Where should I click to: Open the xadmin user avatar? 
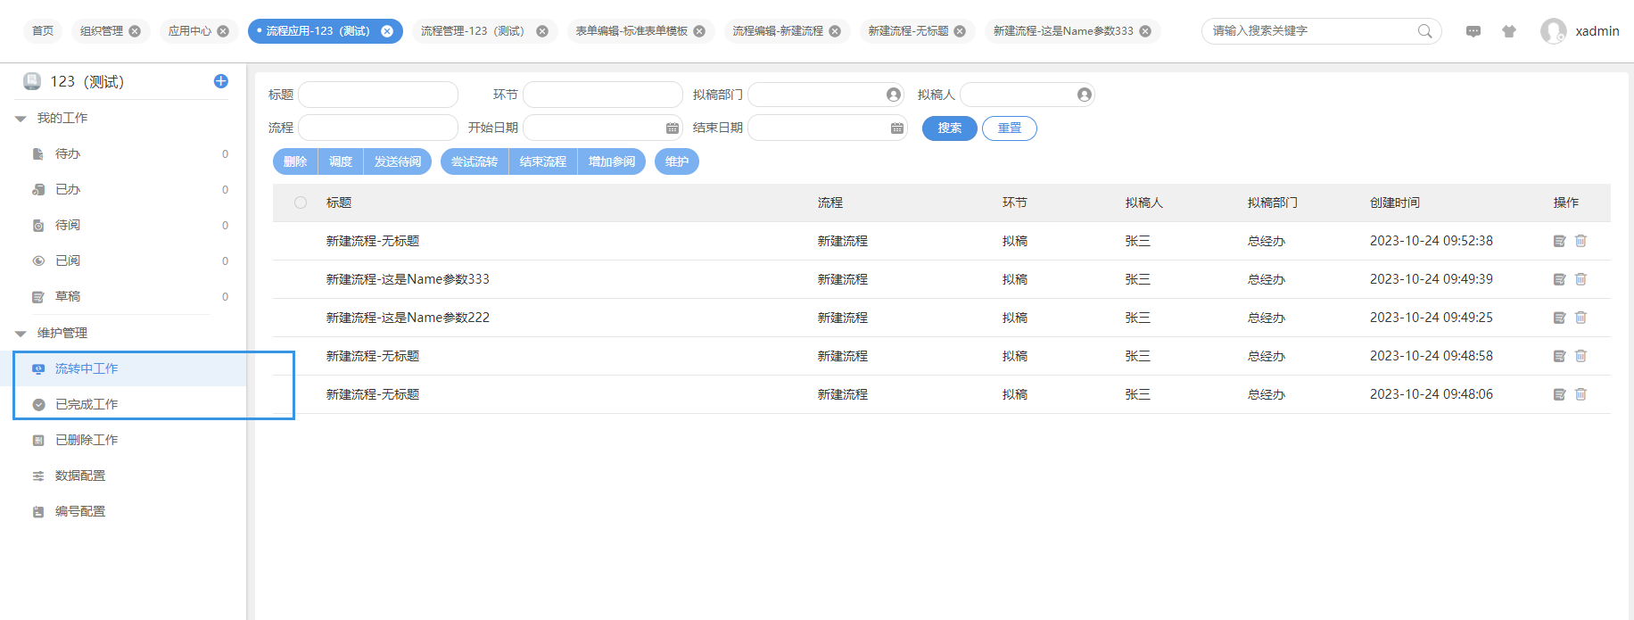tap(1553, 31)
